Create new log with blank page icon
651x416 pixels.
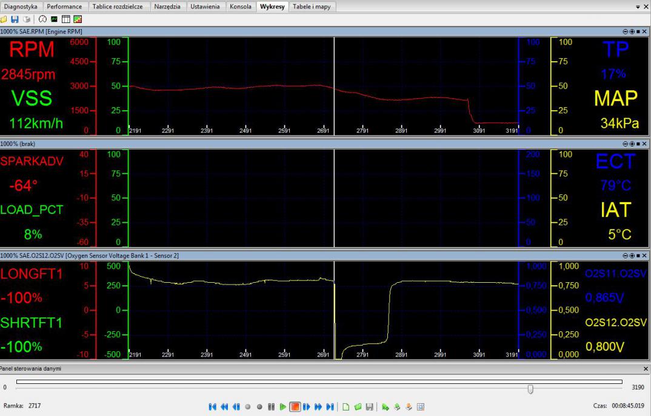click(347, 406)
